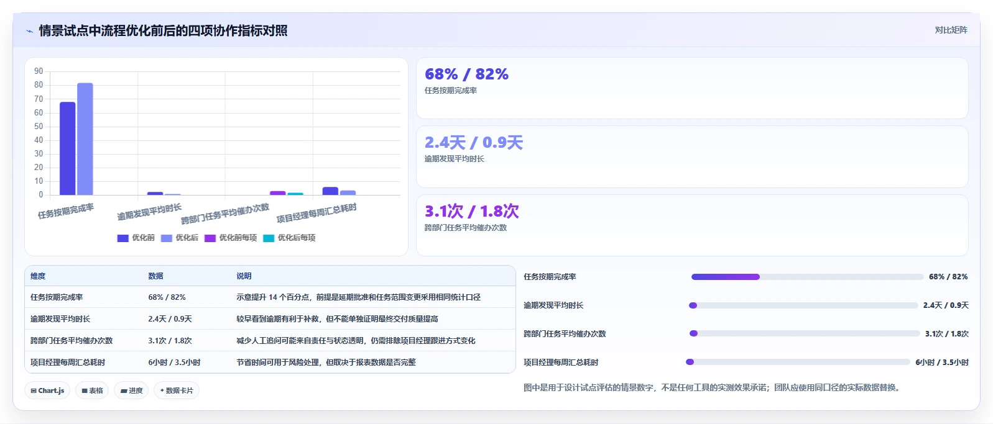993x424 pixels.
Task: Click the 数据 column header
Action: click(155, 276)
